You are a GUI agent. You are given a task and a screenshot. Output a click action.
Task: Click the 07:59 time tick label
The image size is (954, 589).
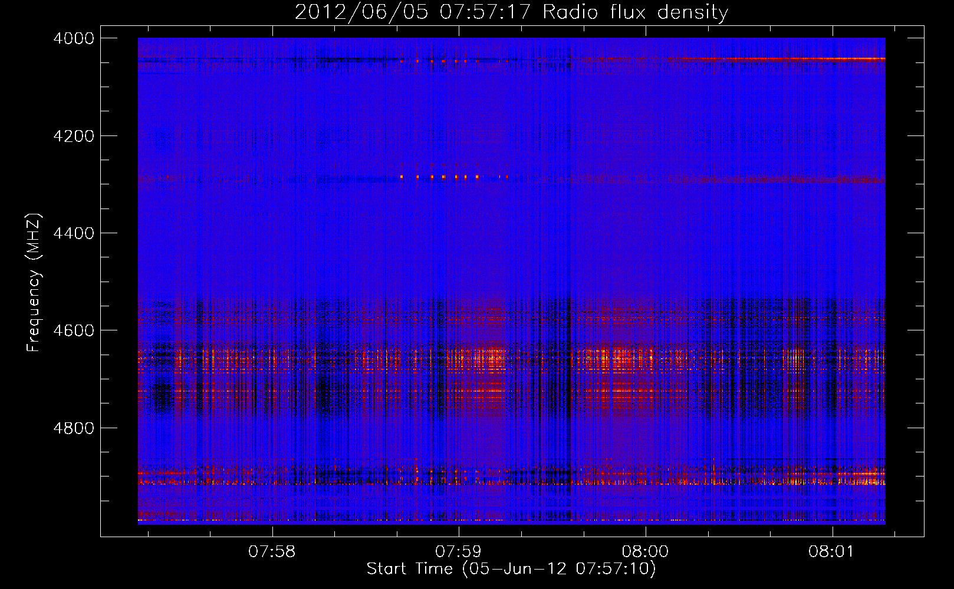pyautogui.click(x=459, y=552)
